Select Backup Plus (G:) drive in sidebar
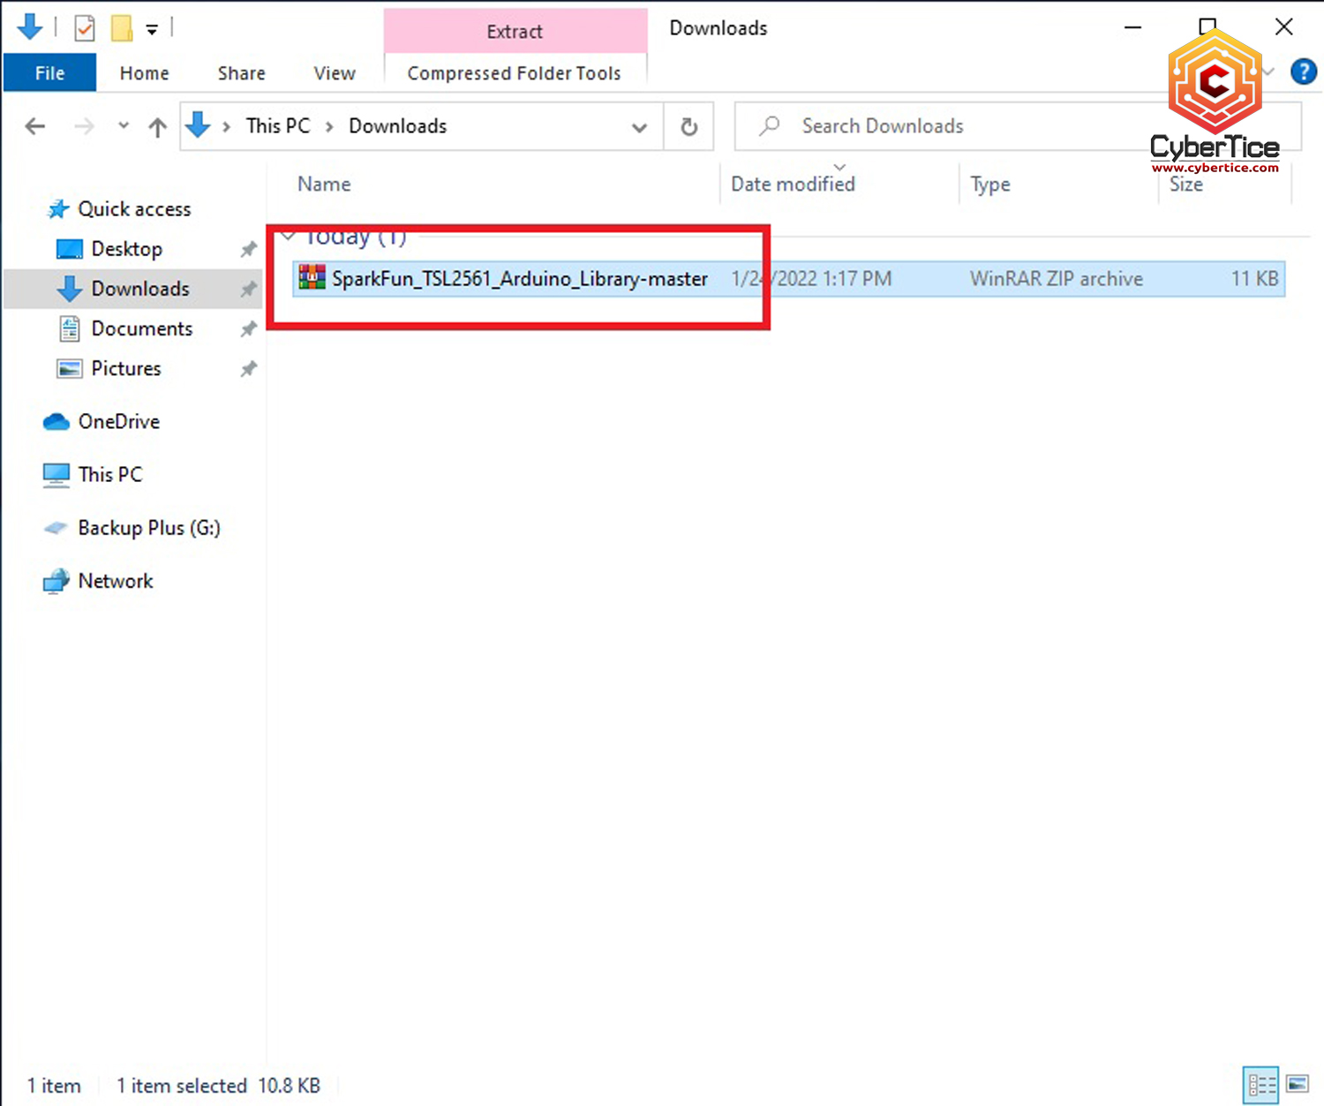This screenshot has height=1106, width=1324. [x=148, y=528]
